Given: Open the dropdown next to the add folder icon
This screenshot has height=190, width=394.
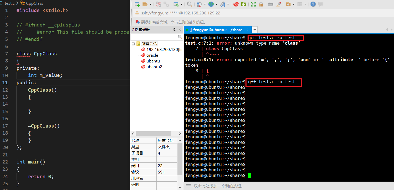Looking at the screenshot, I should (x=293, y=4).
